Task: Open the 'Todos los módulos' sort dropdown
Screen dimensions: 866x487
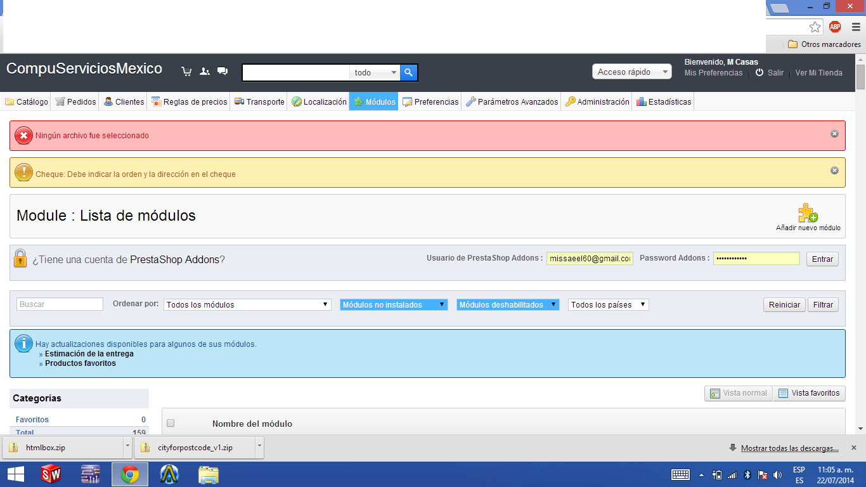Action: click(x=247, y=304)
